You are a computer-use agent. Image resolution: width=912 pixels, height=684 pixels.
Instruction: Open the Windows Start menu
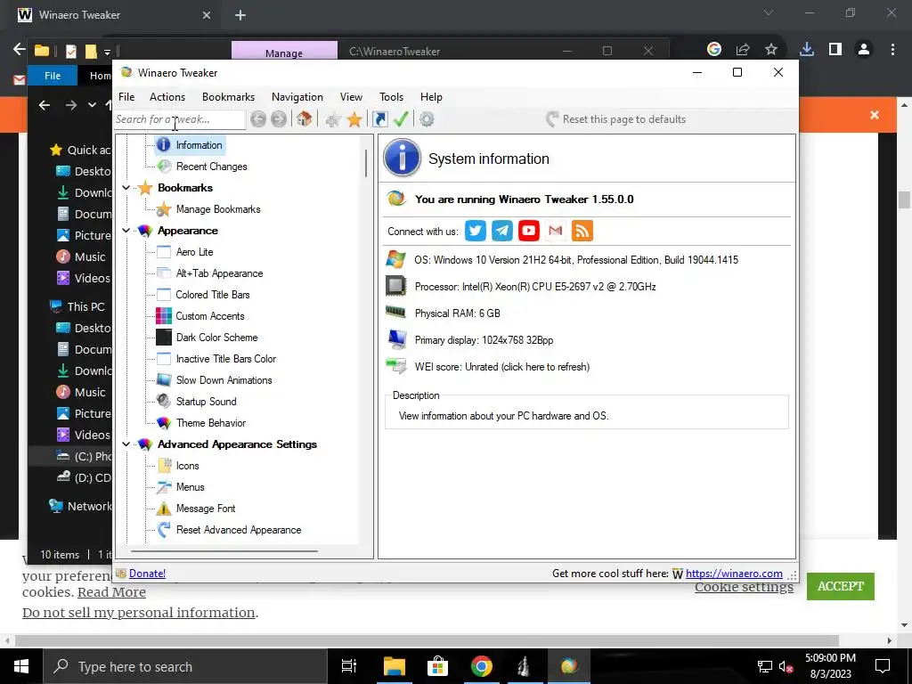point(21,666)
